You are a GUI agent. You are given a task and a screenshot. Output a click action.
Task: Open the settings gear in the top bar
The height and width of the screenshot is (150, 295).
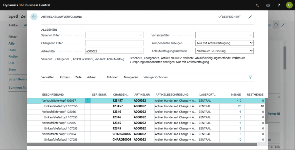(x=268, y=5)
